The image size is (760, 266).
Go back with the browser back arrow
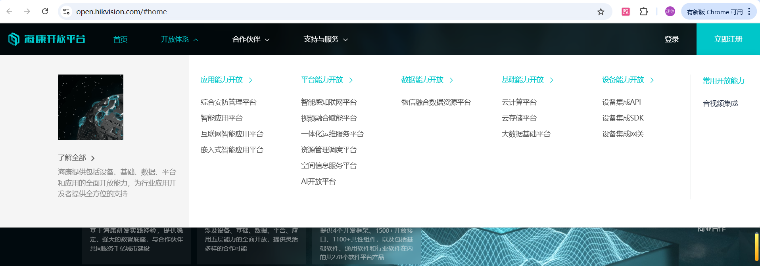[10, 11]
